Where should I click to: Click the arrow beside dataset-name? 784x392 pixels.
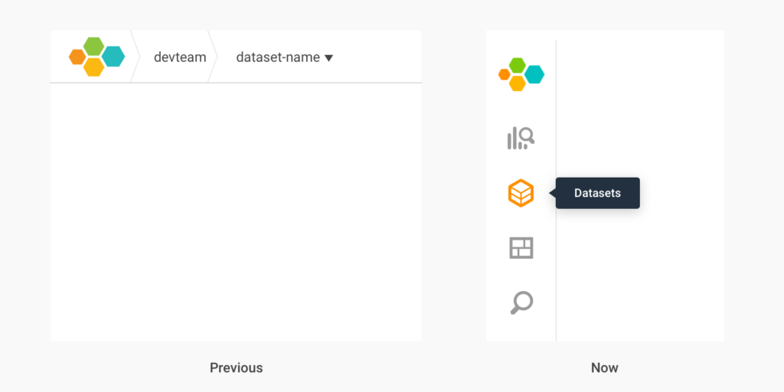tap(328, 58)
